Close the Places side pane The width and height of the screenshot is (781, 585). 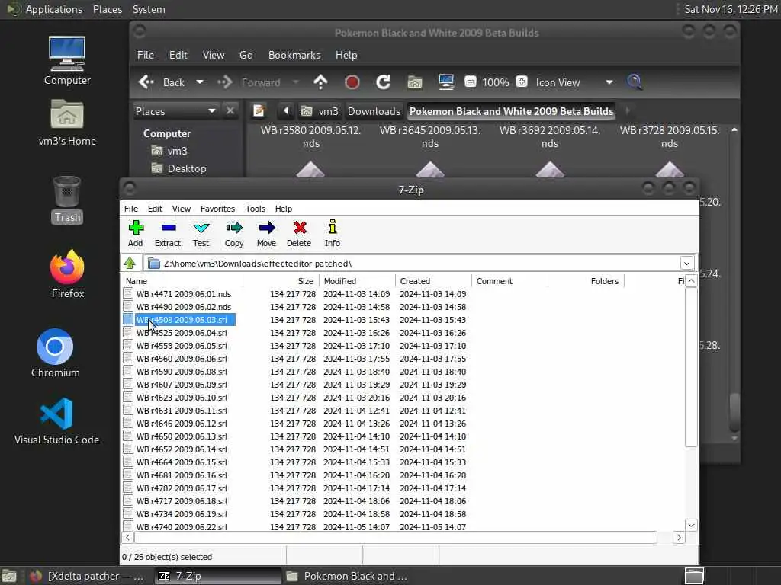230,110
